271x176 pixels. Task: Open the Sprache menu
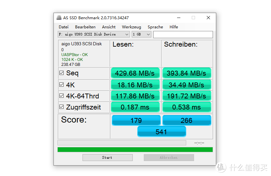pyautogui.click(x=155, y=27)
